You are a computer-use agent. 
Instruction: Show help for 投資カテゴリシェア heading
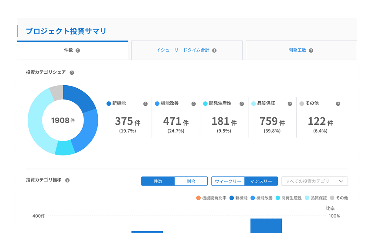[72, 73]
